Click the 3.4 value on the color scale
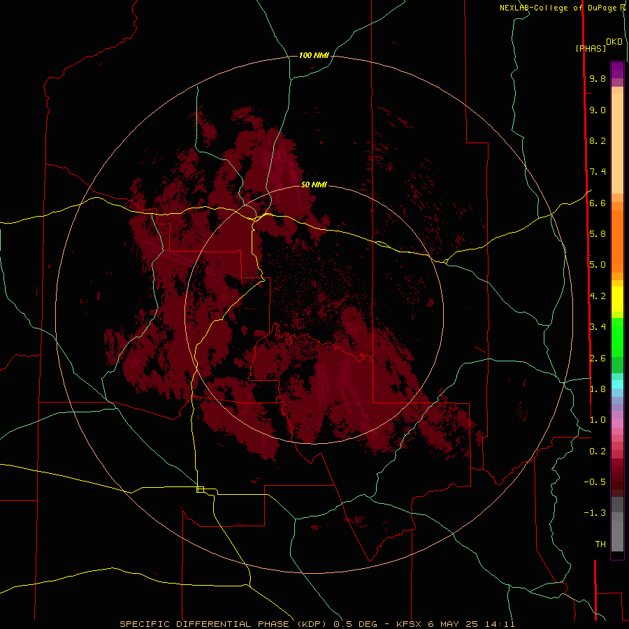 [x=598, y=327]
